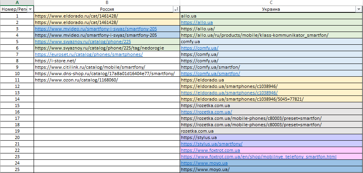
Task: Open the https://www.moyo.ua hyperlink in row 24
Action: pos(204,163)
